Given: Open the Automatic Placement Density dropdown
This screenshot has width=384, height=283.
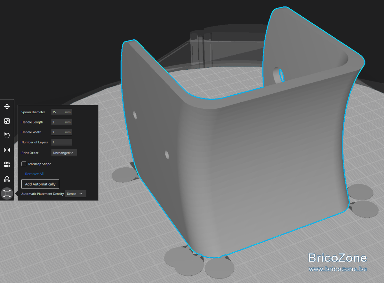Looking at the screenshot, I should click(x=76, y=194).
